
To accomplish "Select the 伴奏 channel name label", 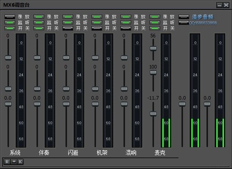I will pyautogui.click(x=44, y=153).
